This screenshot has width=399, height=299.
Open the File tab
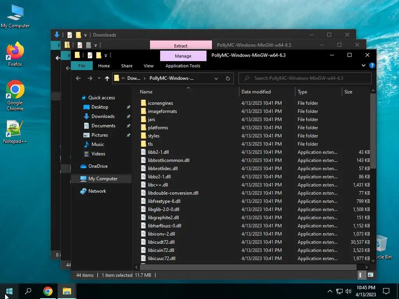pos(82,66)
